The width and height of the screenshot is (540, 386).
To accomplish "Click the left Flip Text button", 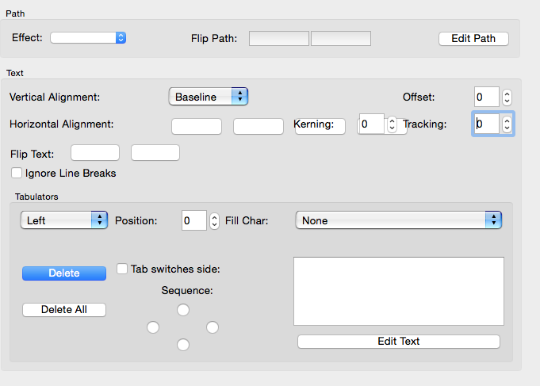I will [x=95, y=153].
